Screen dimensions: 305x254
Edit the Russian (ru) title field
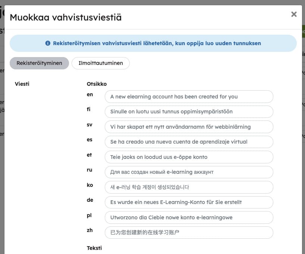189,172
